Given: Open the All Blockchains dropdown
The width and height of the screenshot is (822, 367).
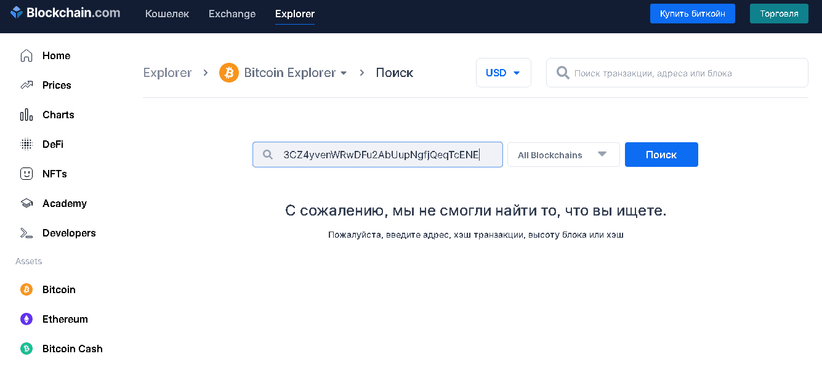Looking at the screenshot, I should 563,155.
